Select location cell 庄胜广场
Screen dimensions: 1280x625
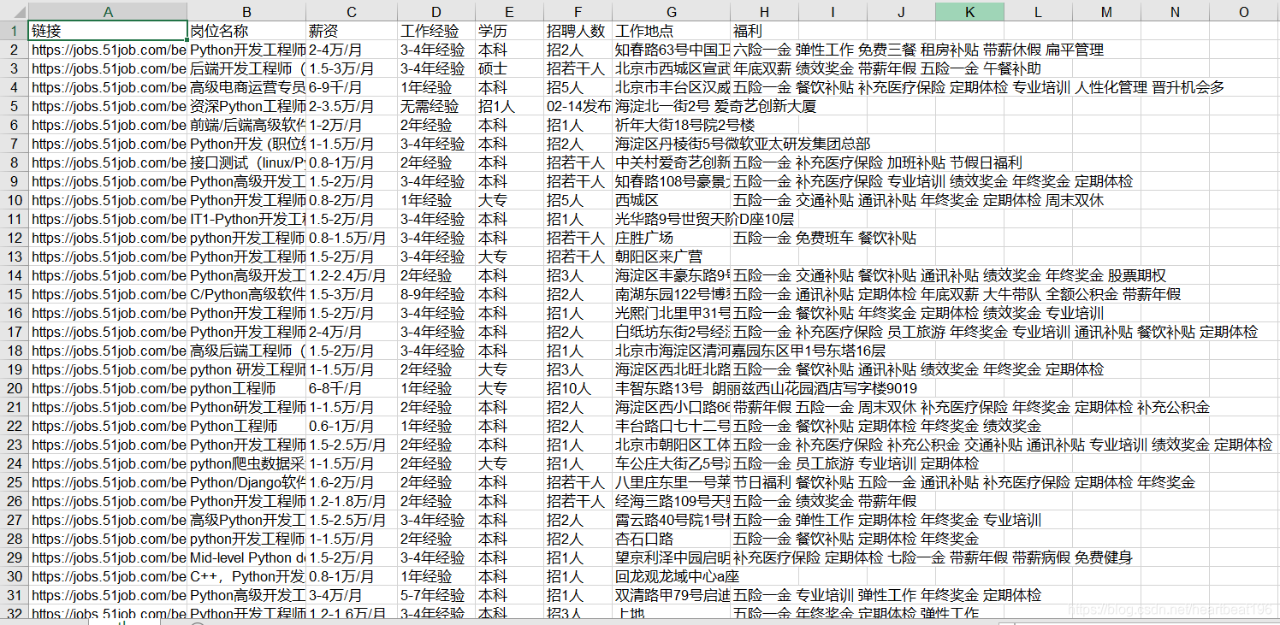pyautogui.click(x=671, y=238)
